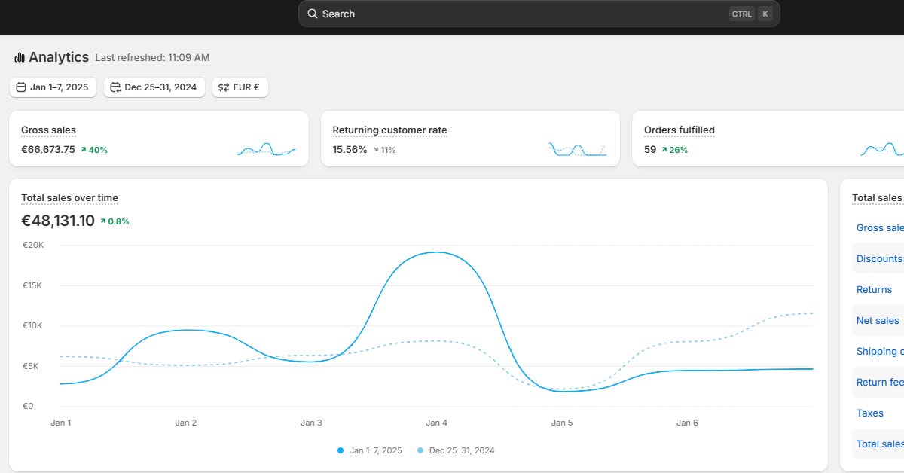The width and height of the screenshot is (904, 473).
Task: Click the Orders fulfilled sparkline chart
Action: 881,148
